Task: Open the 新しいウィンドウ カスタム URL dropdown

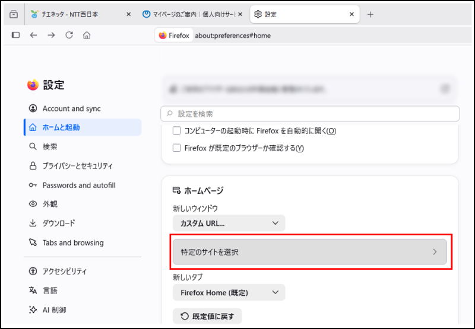Action: (229, 223)
